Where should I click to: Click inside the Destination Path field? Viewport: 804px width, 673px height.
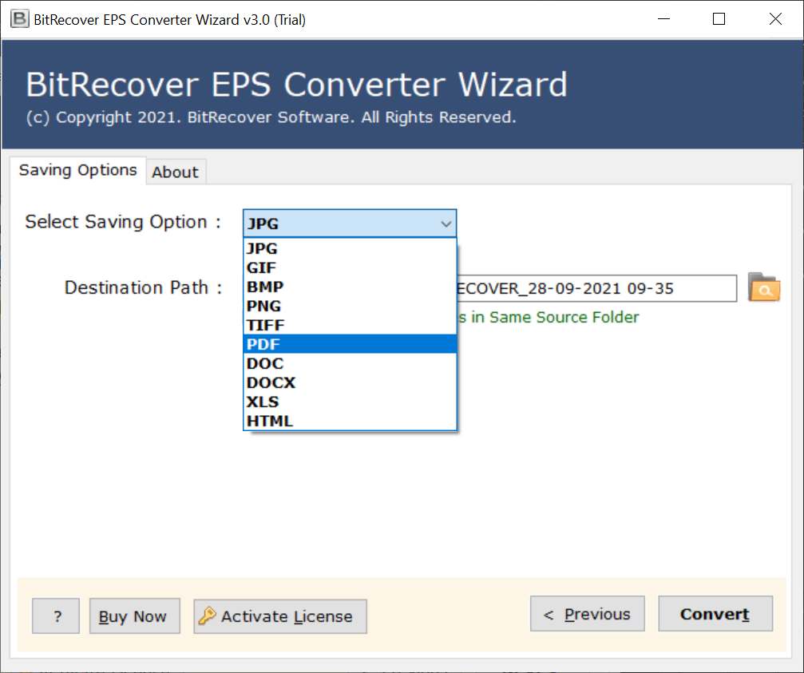click(x=596, y=288)
